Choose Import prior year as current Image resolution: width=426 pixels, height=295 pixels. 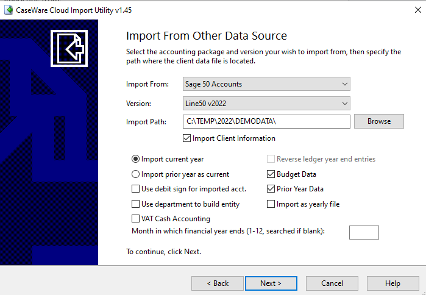136,174
